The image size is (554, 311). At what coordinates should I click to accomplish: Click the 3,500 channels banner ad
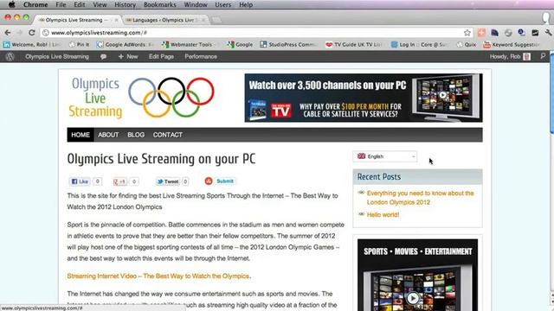(364, 98)
